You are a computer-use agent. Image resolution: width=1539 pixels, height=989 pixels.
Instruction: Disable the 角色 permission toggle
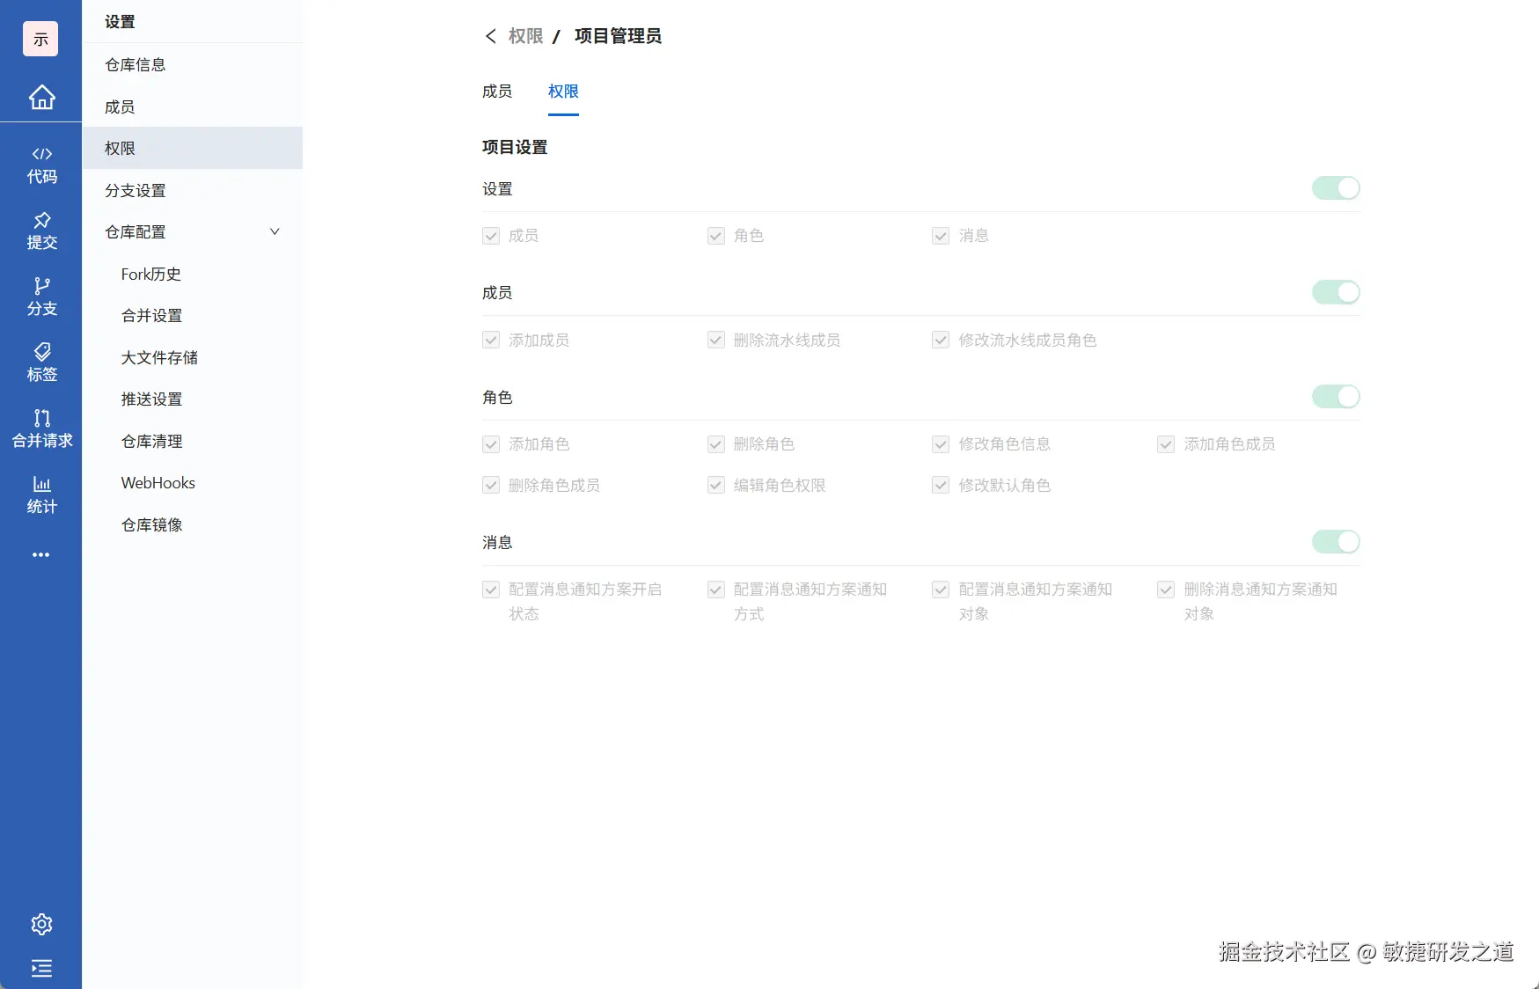1335,396
